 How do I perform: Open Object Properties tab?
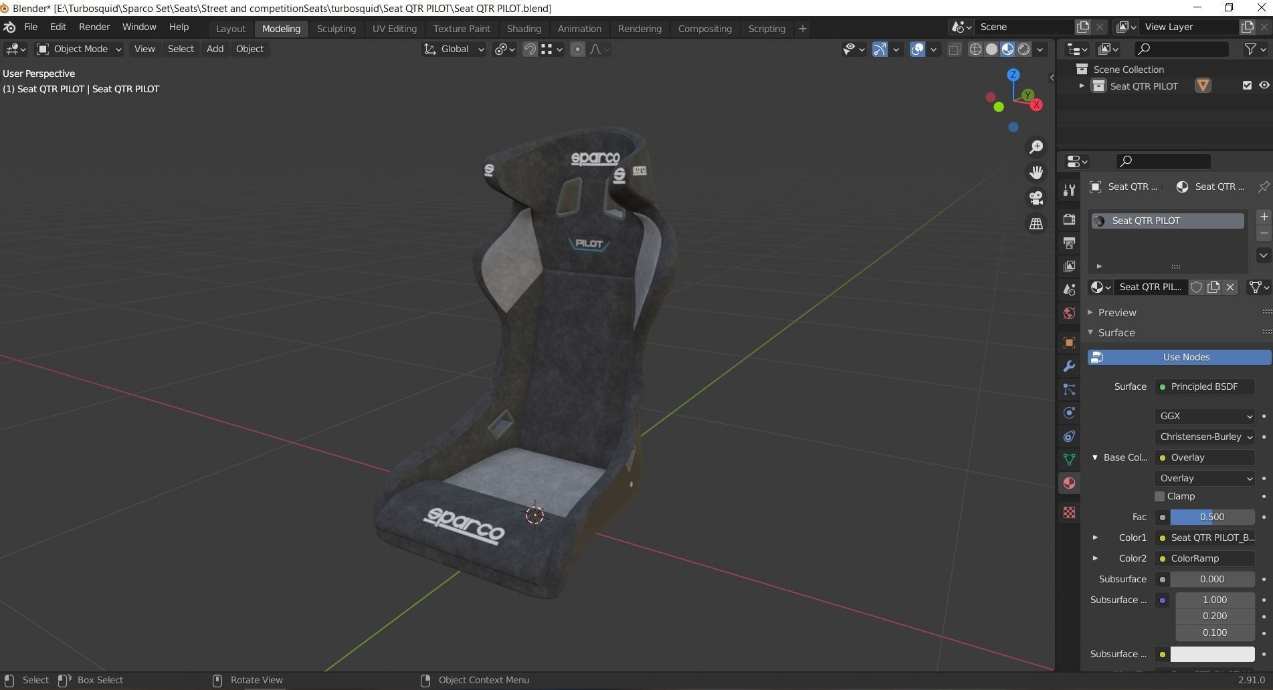1069,343
